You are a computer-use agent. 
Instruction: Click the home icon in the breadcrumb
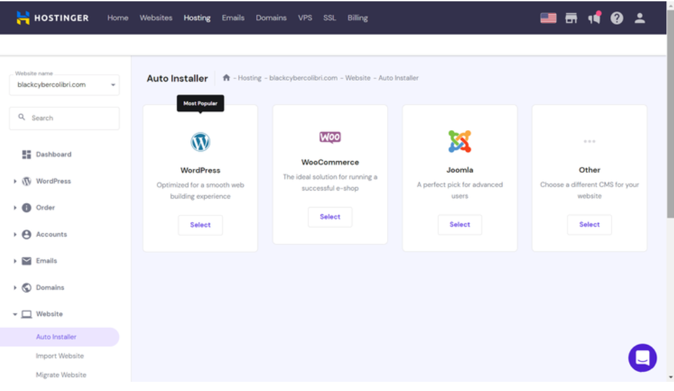click(226, 78)
